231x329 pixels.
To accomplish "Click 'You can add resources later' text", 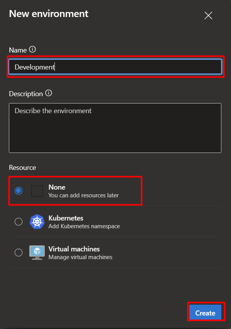I will 83,195.
